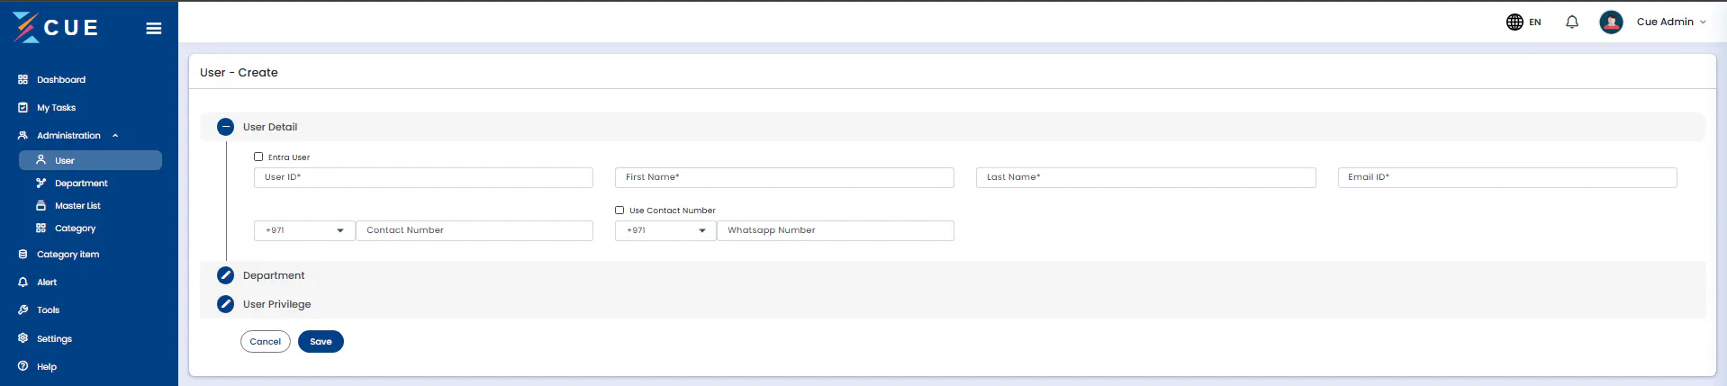The image size is (1727, 386).
Task: Open the Cue Admin profile dropdown arrow
Action: 1703,22
